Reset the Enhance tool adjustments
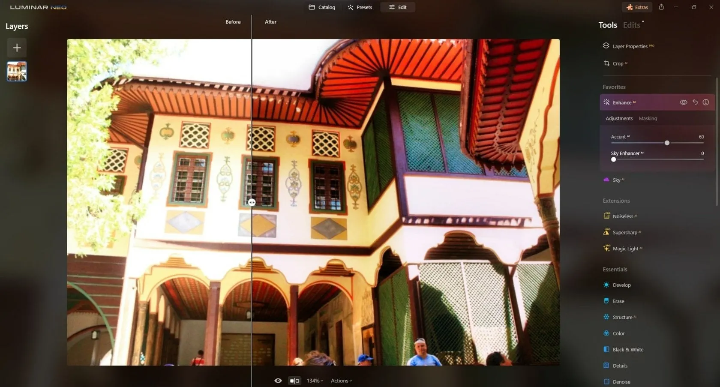Screen dimensions: 720x387 point(695,102)
